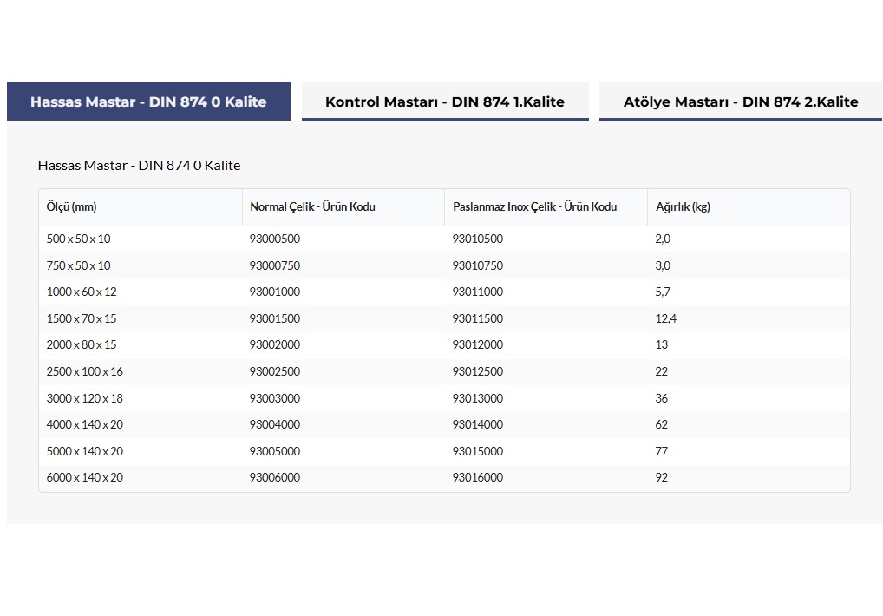Click stainless product code 93011000

click(x=477, y=292)
